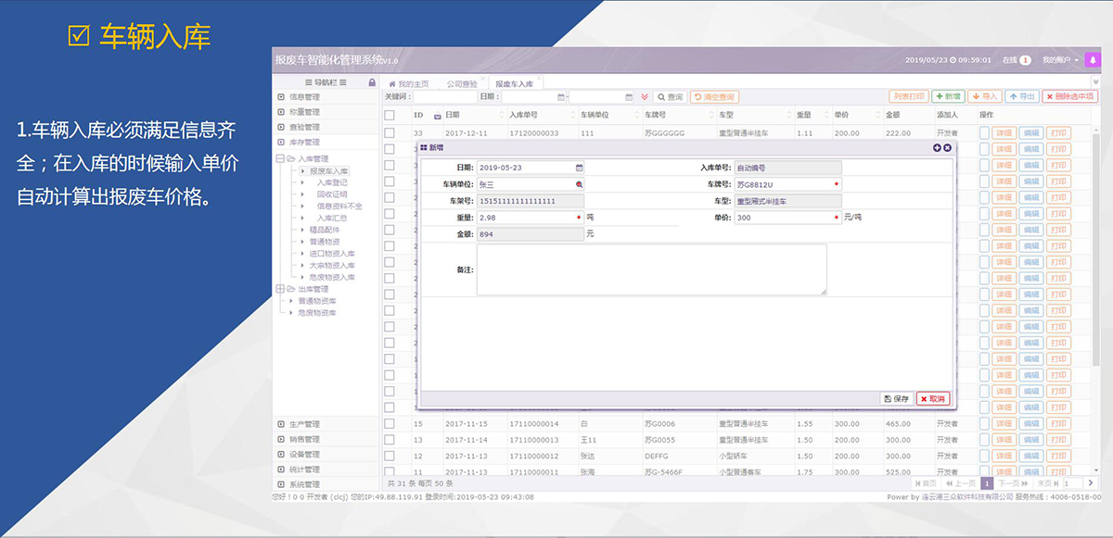Viewport: 1113px width, 538px height.
Task: Open 危废物资库 under 出库管理
Action: 316,313
